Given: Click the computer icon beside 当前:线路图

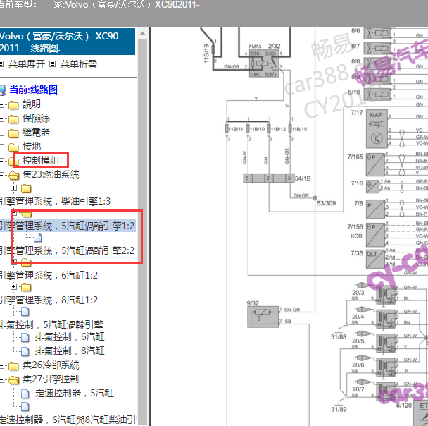Looking at the screenshot, I should coord(2,90).
